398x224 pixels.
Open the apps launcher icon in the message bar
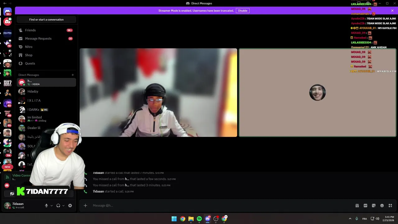pyautogui.click(x=390, y=206)
